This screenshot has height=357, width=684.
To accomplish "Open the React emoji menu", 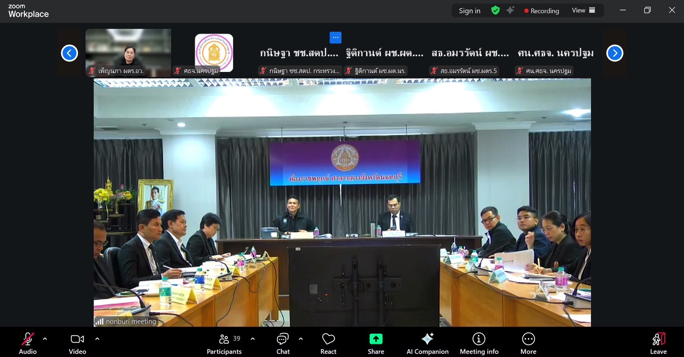I will tap(328, 343).
